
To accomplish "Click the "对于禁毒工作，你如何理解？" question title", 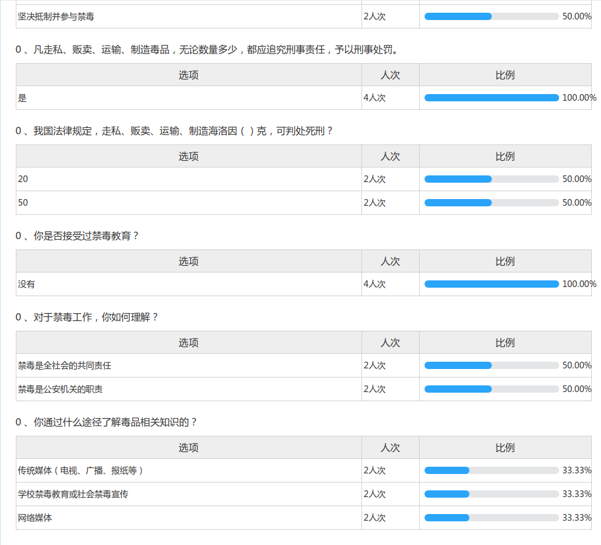I will click(x=87, y=317).
